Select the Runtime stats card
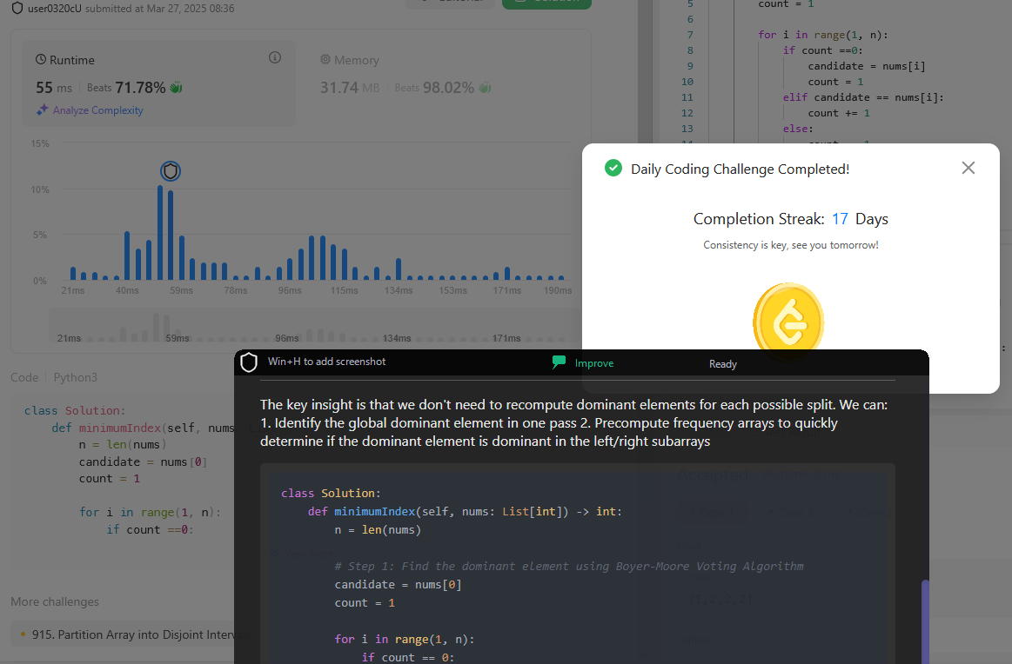 (x=158, y=83)
